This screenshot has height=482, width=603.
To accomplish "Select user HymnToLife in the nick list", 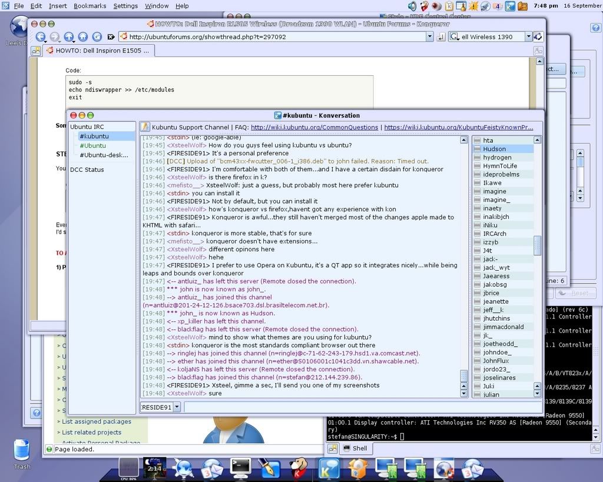I will (503, 165).
